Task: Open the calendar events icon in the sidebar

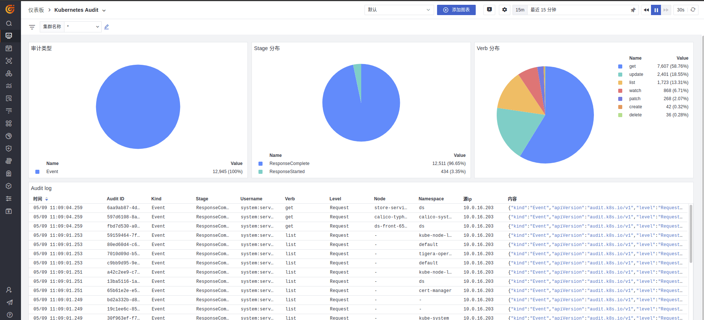Action: [9, 48]
